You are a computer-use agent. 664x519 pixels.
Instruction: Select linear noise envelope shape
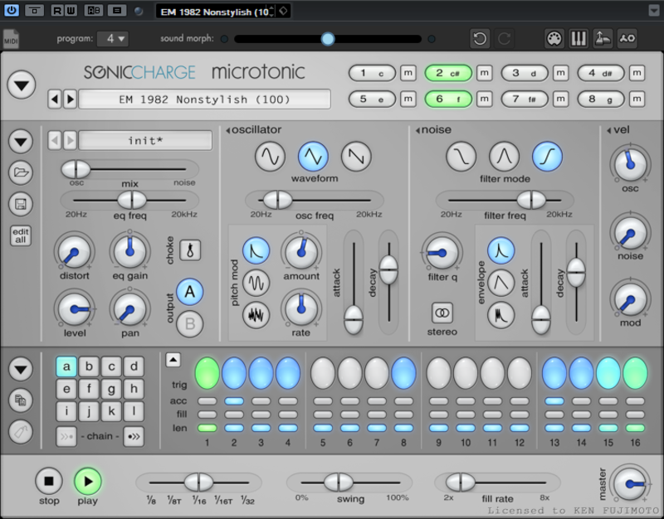click(x=501, y=283)
